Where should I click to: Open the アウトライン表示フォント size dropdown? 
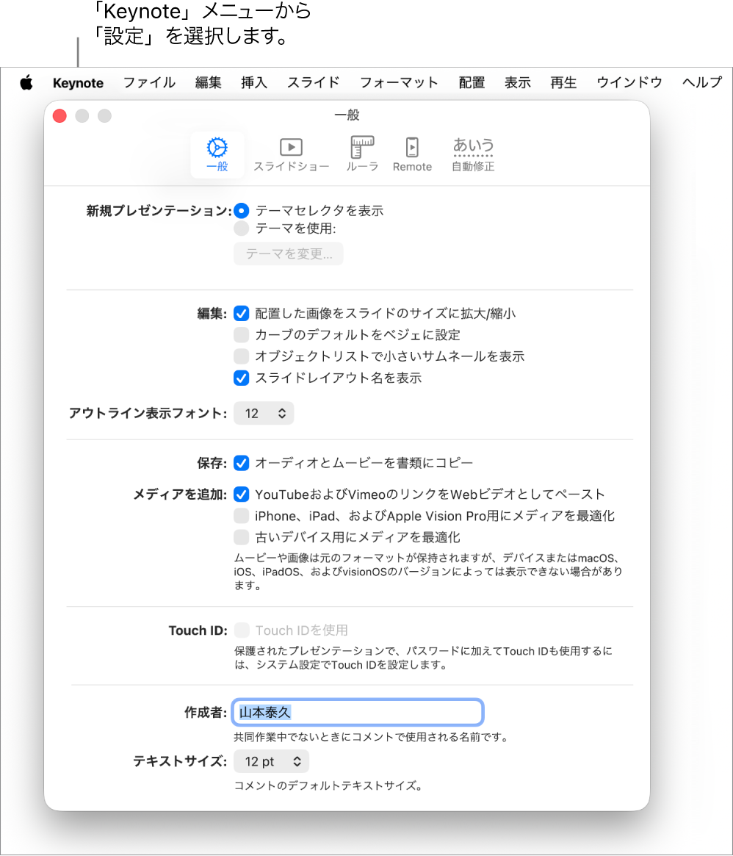coord(264,413)
